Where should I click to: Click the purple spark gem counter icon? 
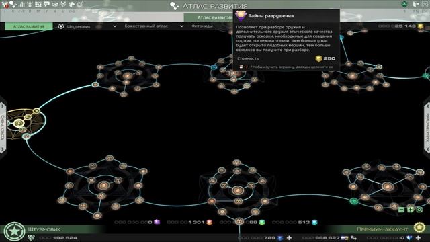pyautogui.click(x=157, y=222)
